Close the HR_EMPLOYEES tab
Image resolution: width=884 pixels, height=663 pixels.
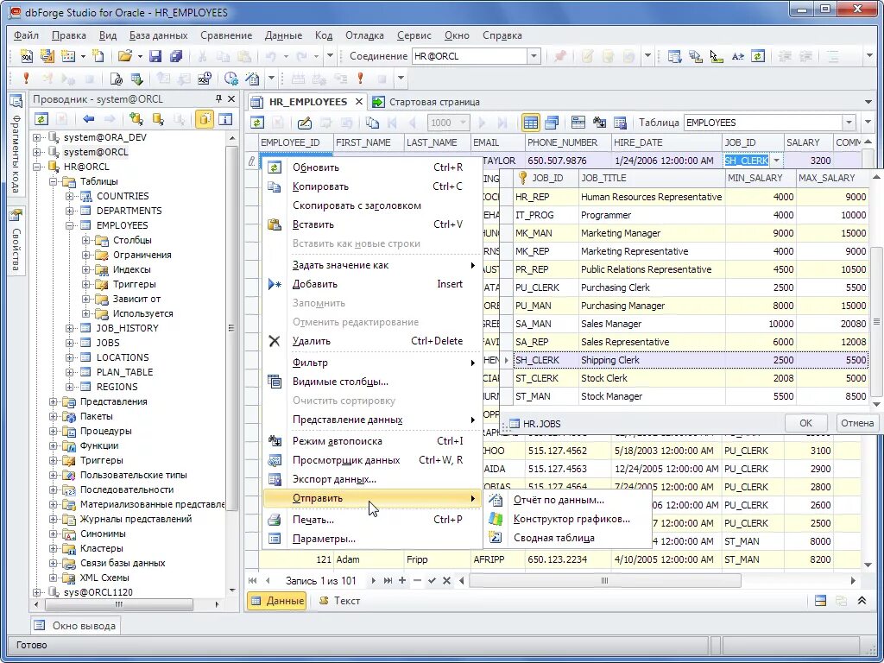(x=358, y=102)
